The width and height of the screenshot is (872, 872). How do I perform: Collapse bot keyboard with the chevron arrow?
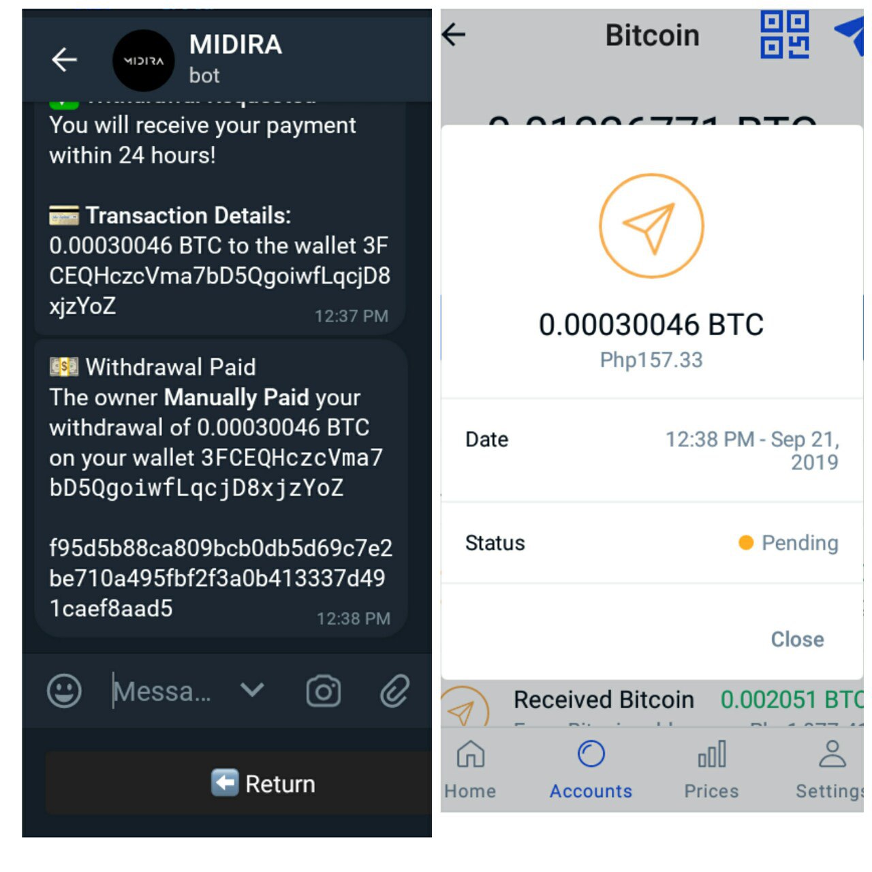(252, 690)
